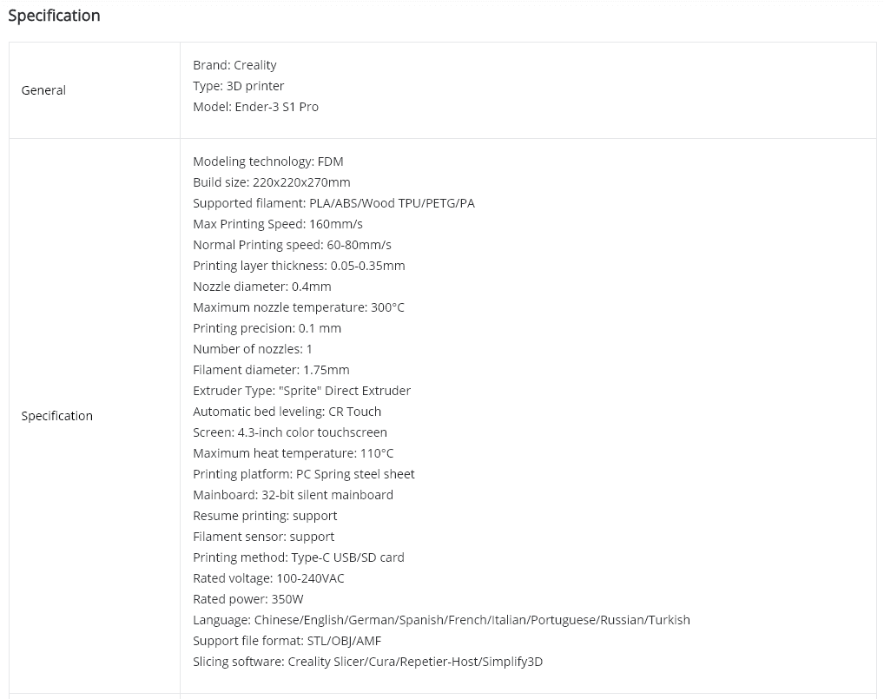Select the Nozzle diameter: 0.4mm line
The width and height of the screenshot is (884, 699).
261,287
